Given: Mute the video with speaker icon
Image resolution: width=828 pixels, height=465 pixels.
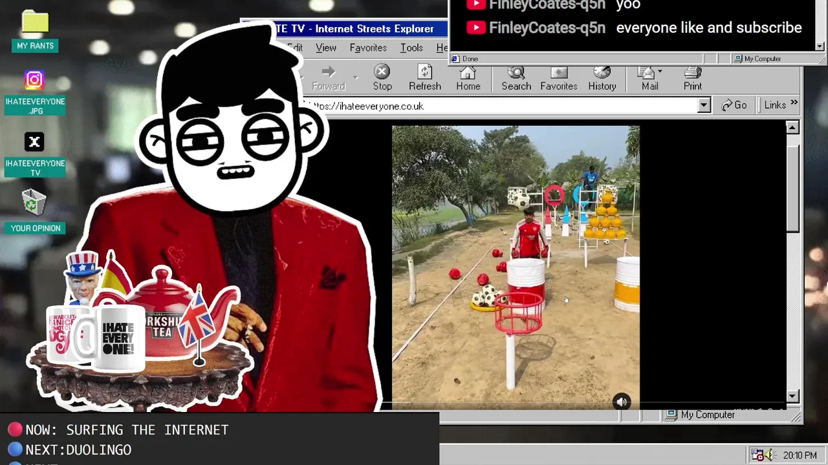Looking at the screenshot, I should coord(622,402).
